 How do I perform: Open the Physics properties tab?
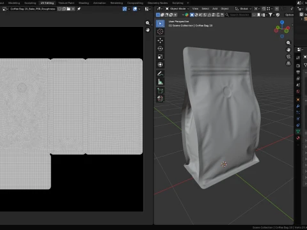pos(298,119)
